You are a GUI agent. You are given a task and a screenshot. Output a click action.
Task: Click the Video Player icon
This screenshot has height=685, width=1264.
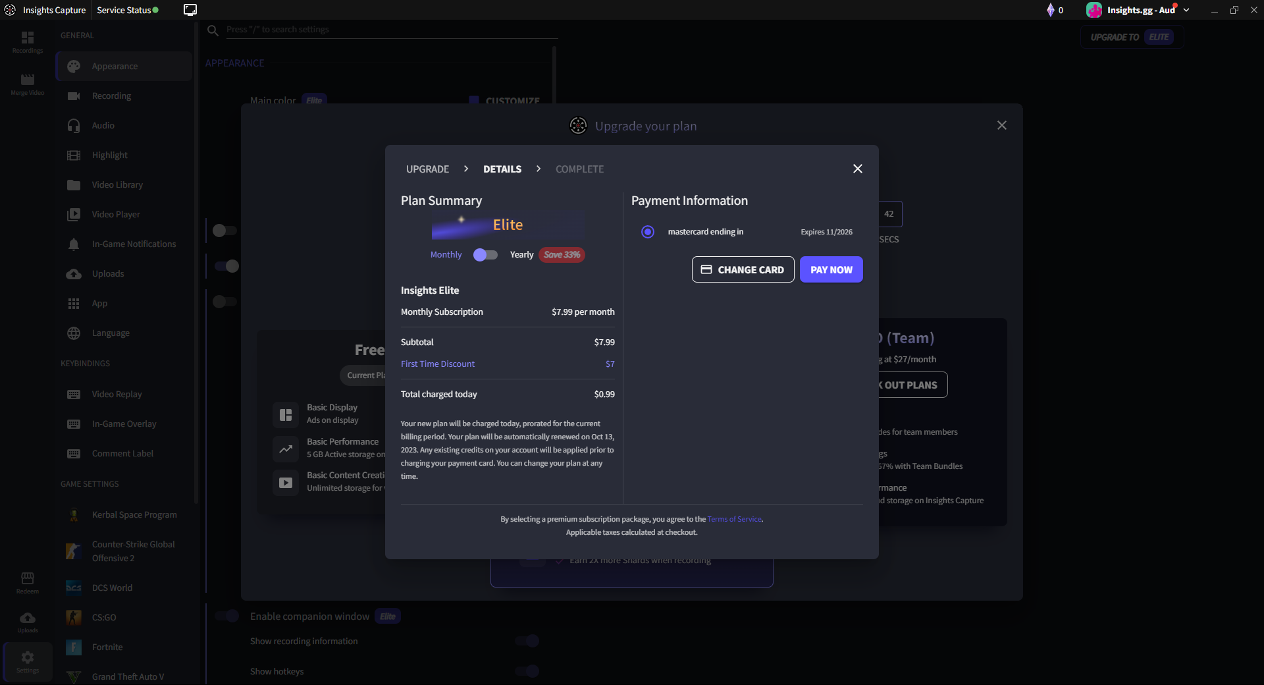(x=74, y=215)
